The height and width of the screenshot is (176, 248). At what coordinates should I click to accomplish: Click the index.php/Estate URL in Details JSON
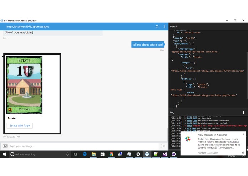click(203, 95)
